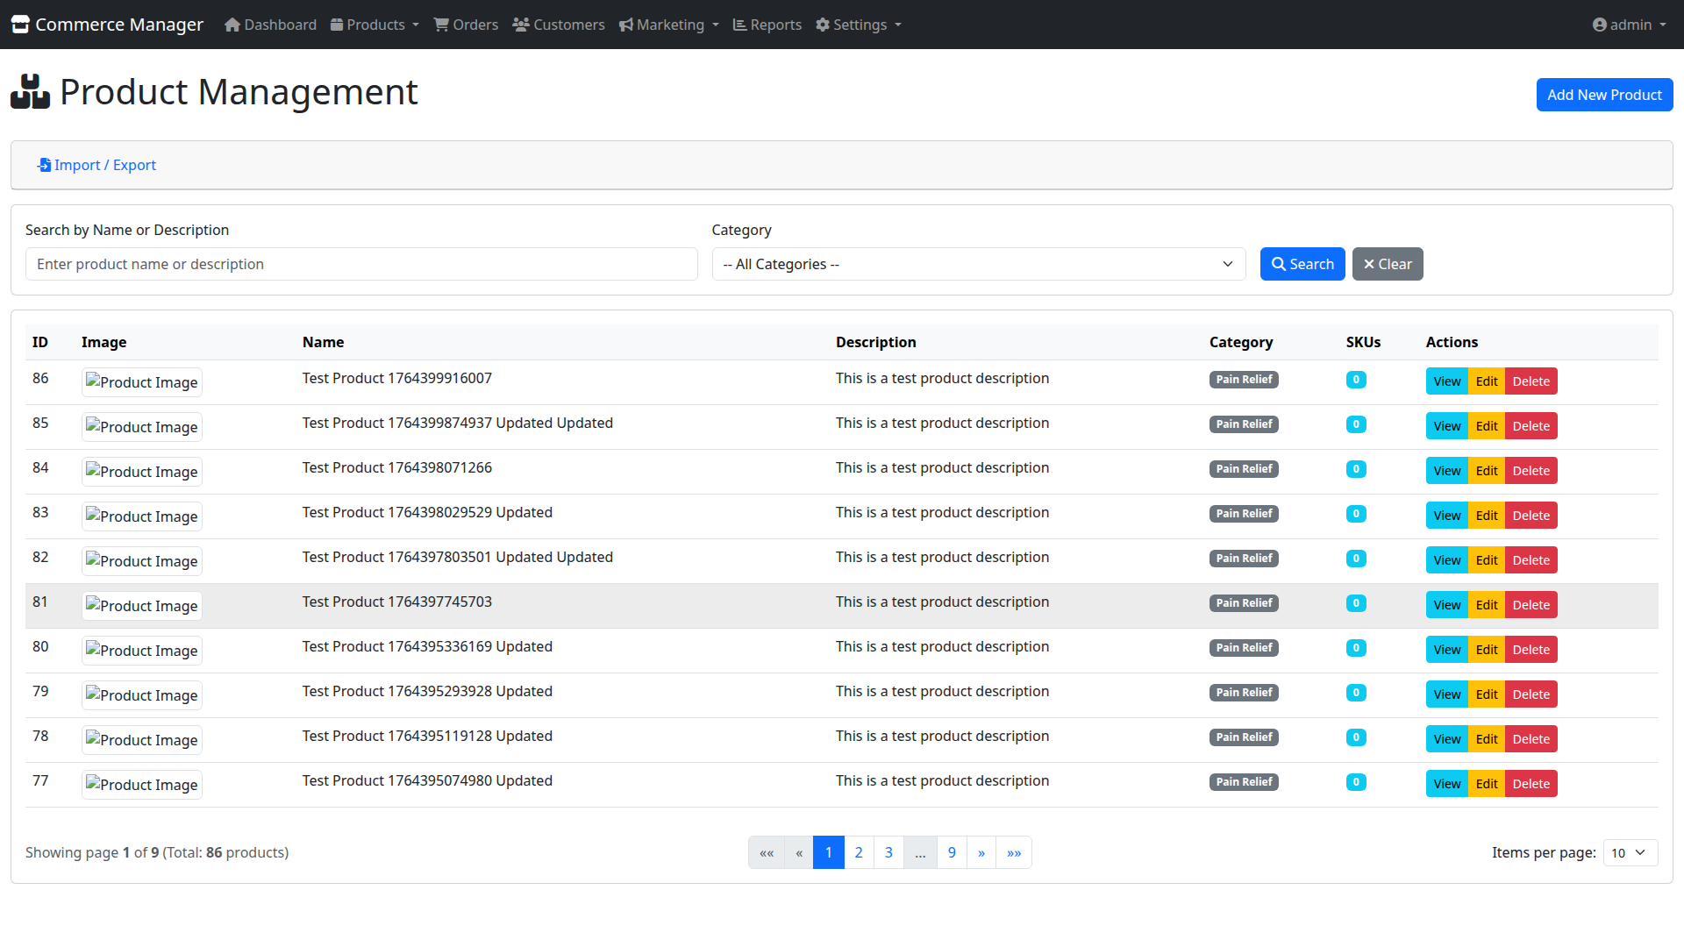Image resolution: width=1684 pixels, height=947 pixels.
Task: Open the Import / Export link
Action: click(96, 165)
